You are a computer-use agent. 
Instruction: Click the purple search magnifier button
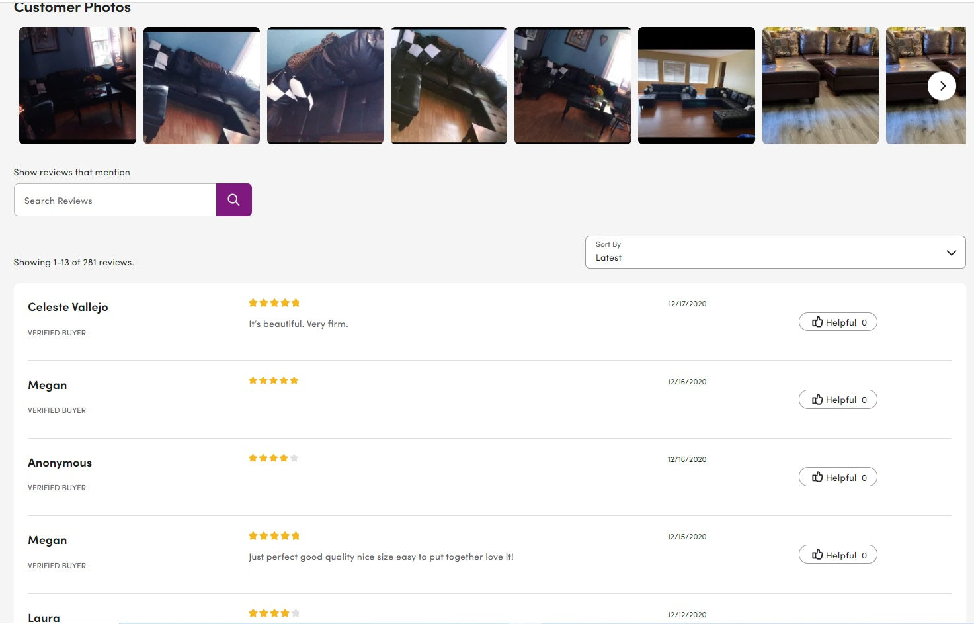click(x=233, y=200)
